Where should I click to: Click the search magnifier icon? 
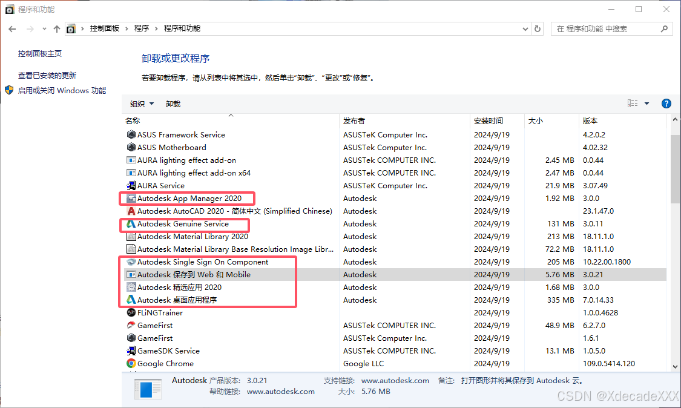coord(664,28)
